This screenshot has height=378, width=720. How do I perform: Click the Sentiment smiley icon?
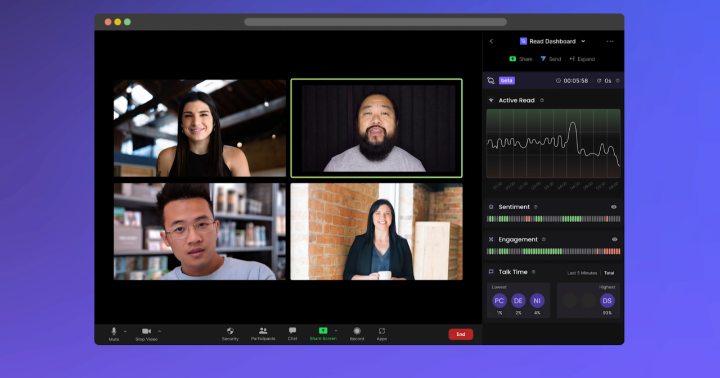(491, 207)
